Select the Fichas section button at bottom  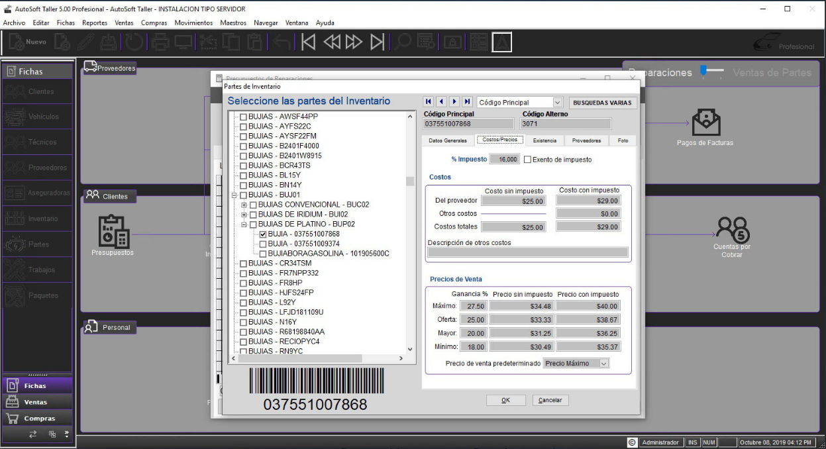click(38, 385)
